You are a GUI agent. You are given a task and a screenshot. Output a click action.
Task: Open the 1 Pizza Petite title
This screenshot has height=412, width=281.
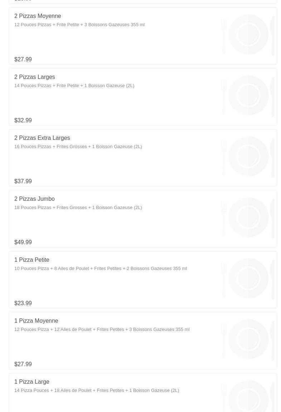(x=32, y=260)
